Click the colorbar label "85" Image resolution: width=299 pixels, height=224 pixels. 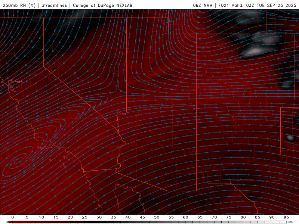(258, 217)
